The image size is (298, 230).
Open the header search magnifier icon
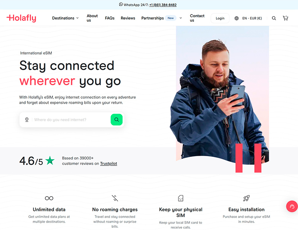(x=274, y=18)
